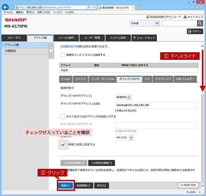Open the ヘルプ(H) menu

point(69,12)
